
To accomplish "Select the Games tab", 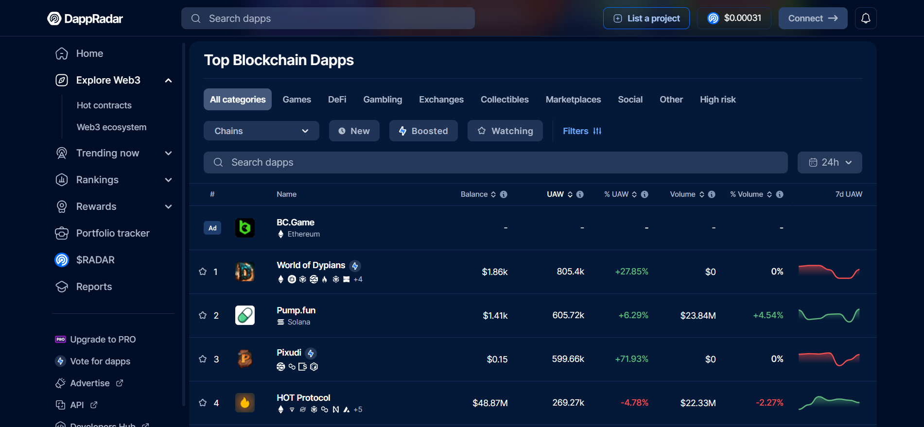I will pos(296,99).
